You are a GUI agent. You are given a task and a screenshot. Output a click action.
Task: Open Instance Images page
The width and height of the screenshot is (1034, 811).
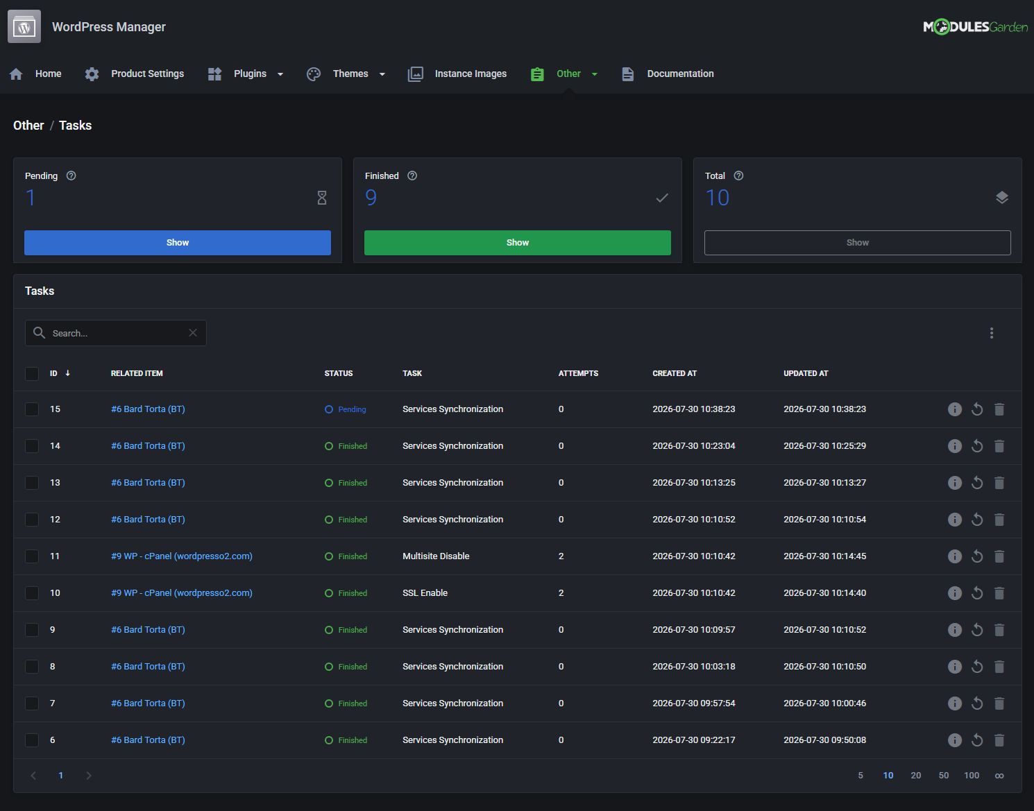[457, 74]
